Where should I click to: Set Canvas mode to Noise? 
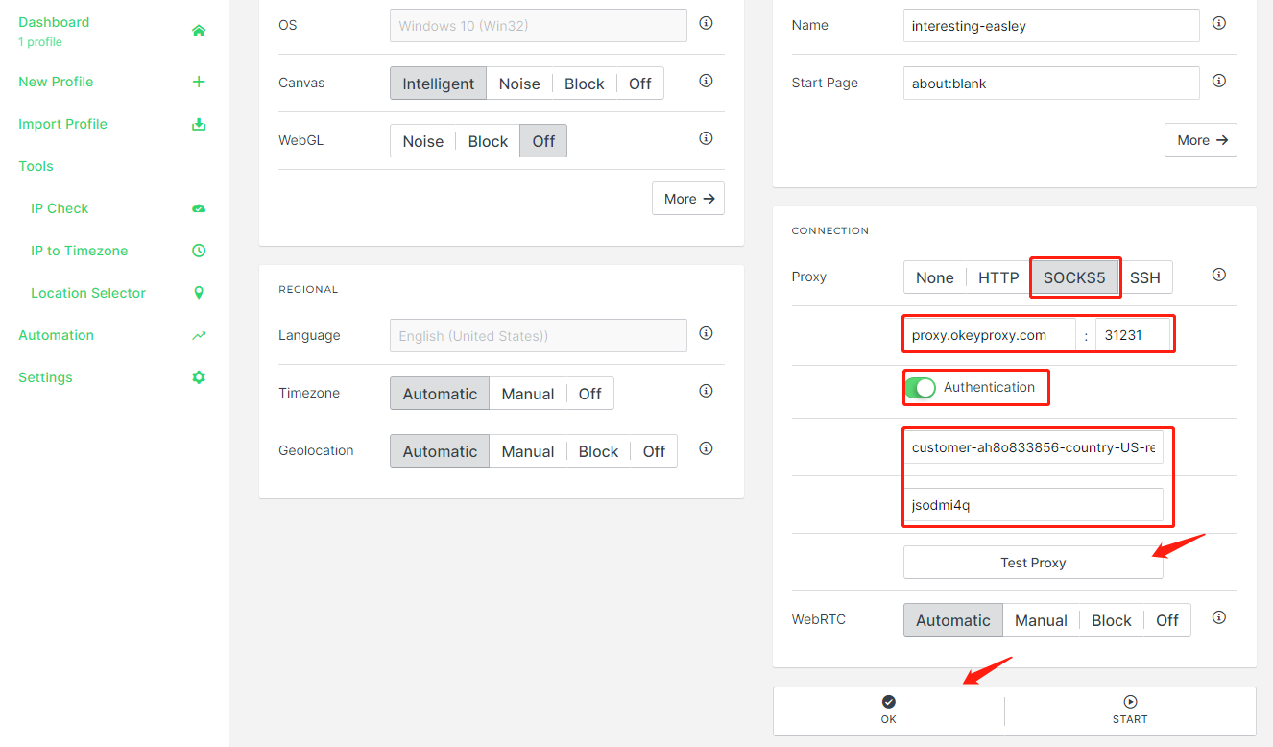click(519, 84)
